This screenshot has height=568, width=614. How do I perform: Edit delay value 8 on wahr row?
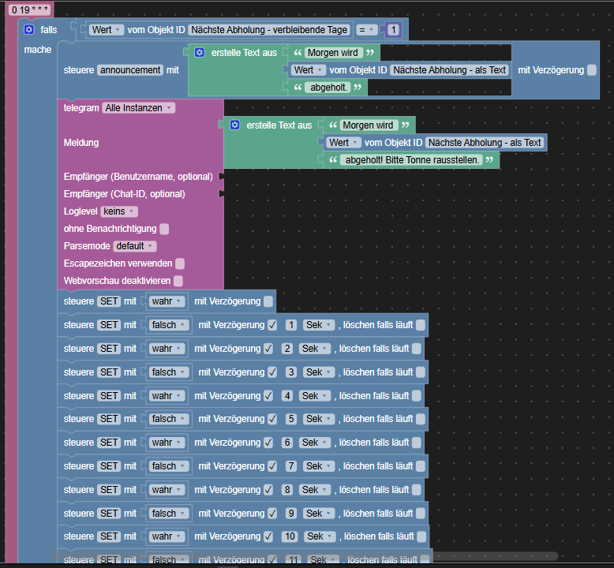tap(287, 490)
